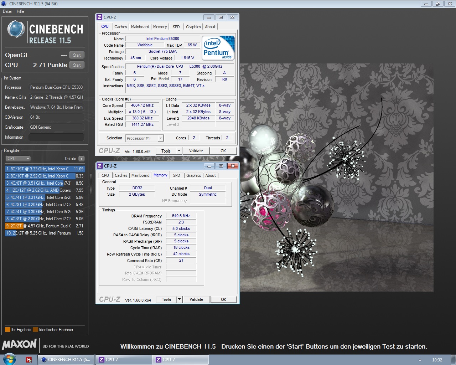Click Validate in top CPU-Z window

pyautogui.click(x=196, y=151)
